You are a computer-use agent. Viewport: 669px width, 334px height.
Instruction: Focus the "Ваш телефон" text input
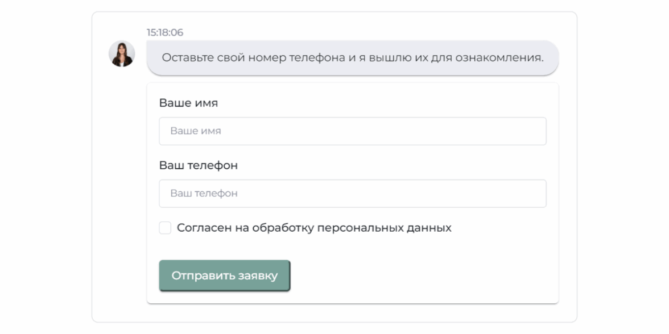(x=352, y=194)
